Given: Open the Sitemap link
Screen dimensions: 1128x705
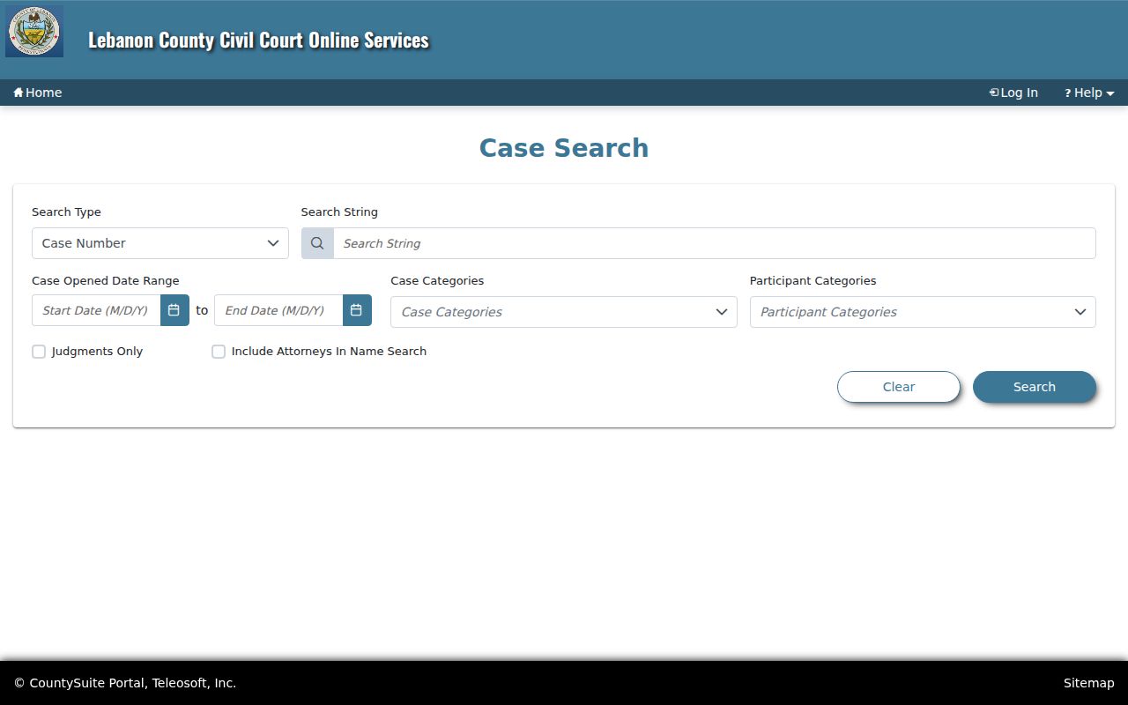Looking at the screenshot, I should (1089, 683).
